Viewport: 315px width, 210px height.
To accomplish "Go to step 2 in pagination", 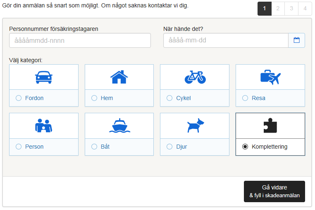I will coord(278,9).
